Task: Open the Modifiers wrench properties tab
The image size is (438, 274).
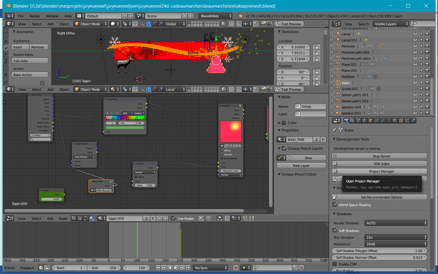Action: pyautogui.click(x=383, y=121)
